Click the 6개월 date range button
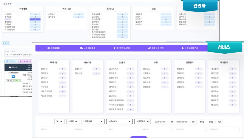Viewport: 244px width, 138px height. pos(211,122)
